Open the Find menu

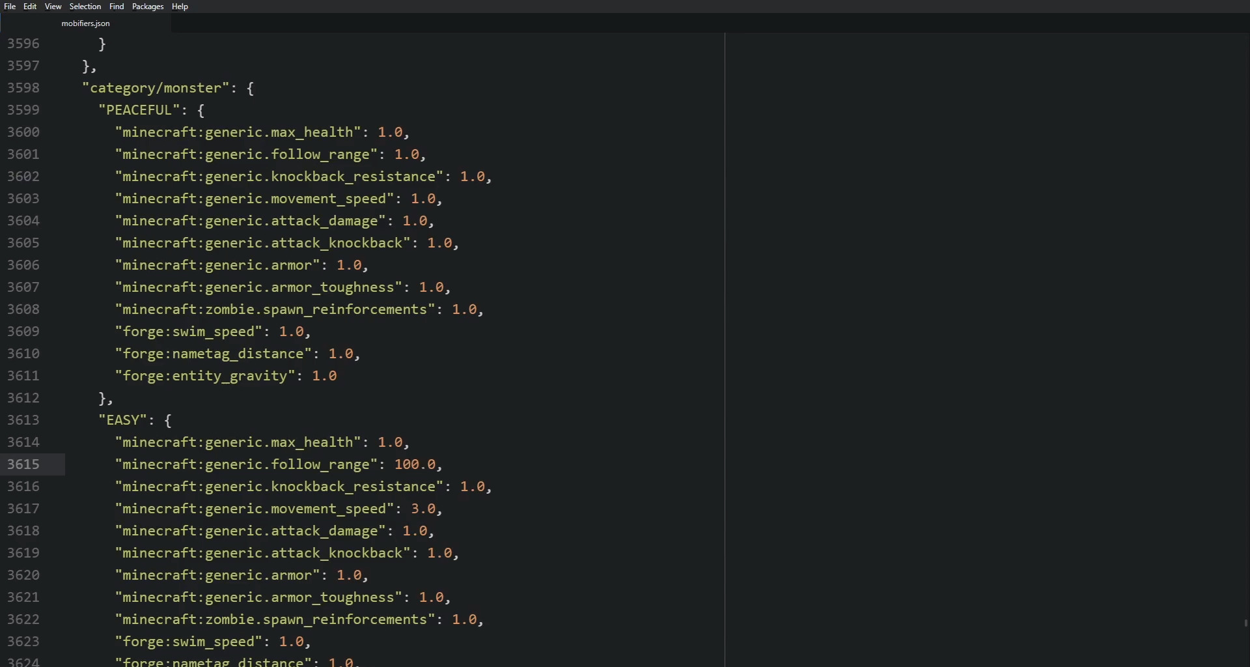click(117, 7)
